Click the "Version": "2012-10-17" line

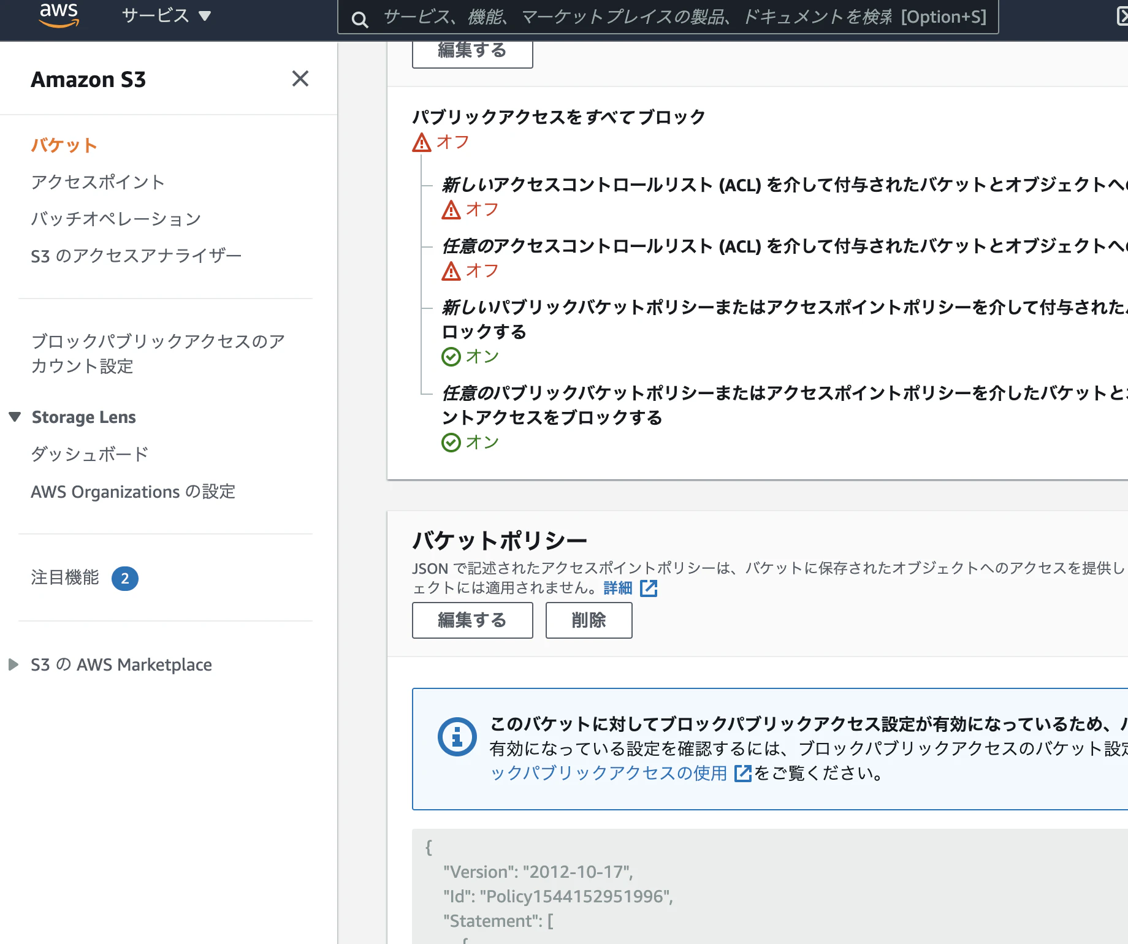[538, 872]
